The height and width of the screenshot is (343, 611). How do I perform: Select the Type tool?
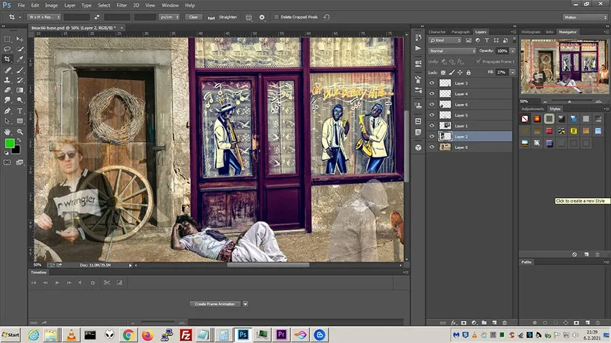click(20, 110)
